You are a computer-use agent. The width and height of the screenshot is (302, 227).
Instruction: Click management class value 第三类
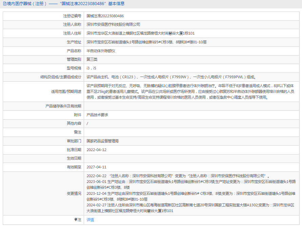[92, 59]
